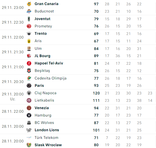Image resolution: width=156 pixels, height=148 pixels.
Task: Select the Paris black circular logo
Action: [x=29, y=86]
